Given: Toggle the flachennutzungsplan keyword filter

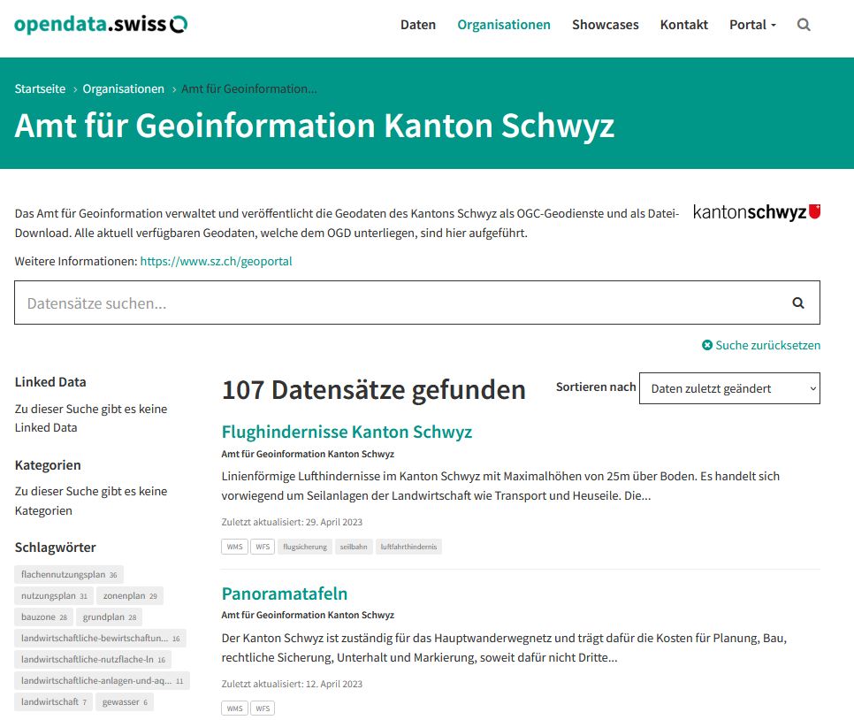Looking at the screenshot, I should tap(69, 574).
